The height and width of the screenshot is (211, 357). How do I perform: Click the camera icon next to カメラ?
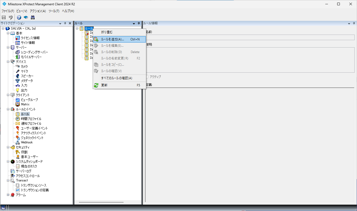[18, 67]
